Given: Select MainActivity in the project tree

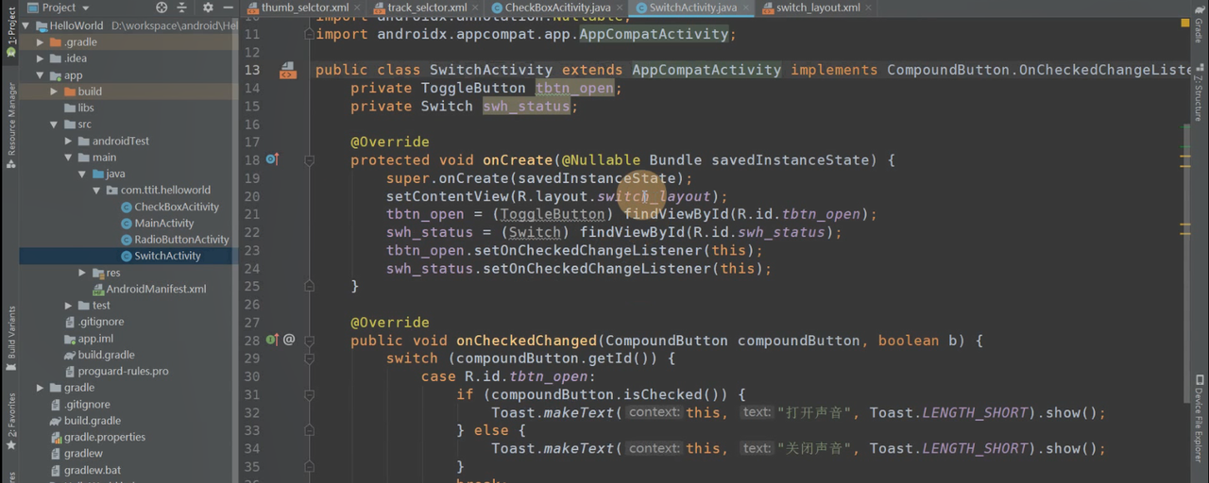Looking at the screenshot, I should pos(163,224).
